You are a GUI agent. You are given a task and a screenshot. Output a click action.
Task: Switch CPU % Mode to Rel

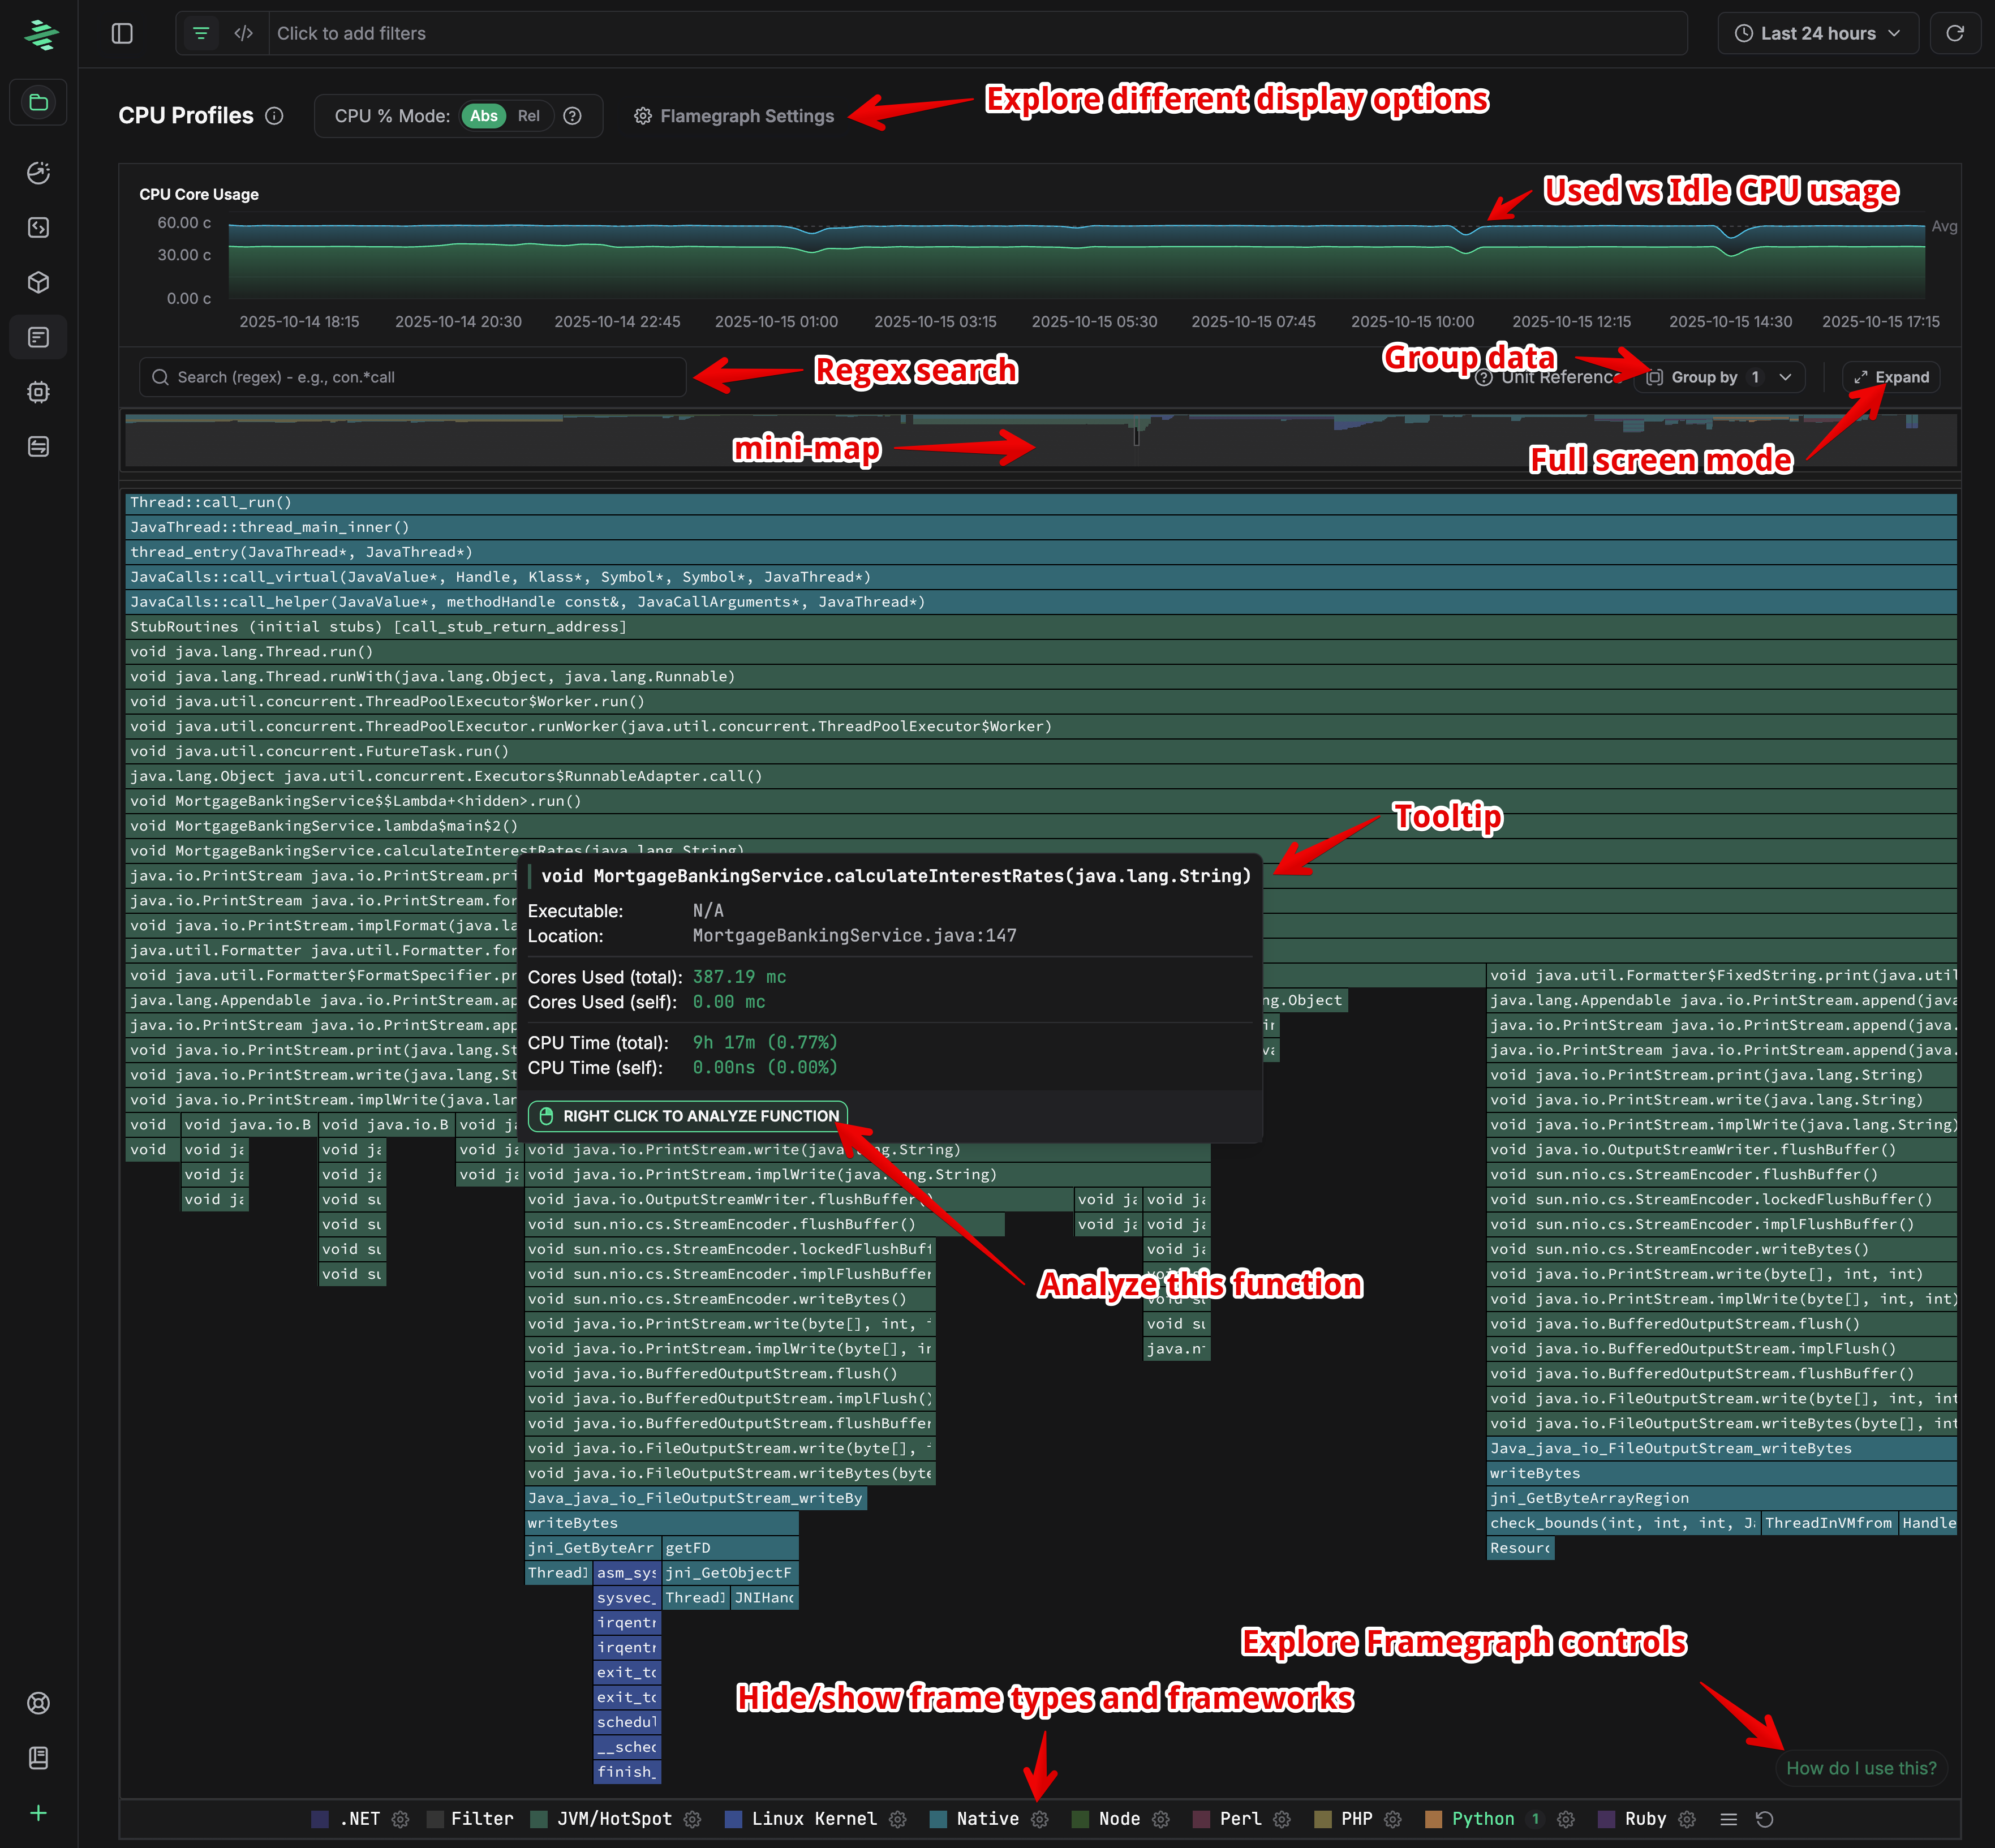[x=529, y=116]
